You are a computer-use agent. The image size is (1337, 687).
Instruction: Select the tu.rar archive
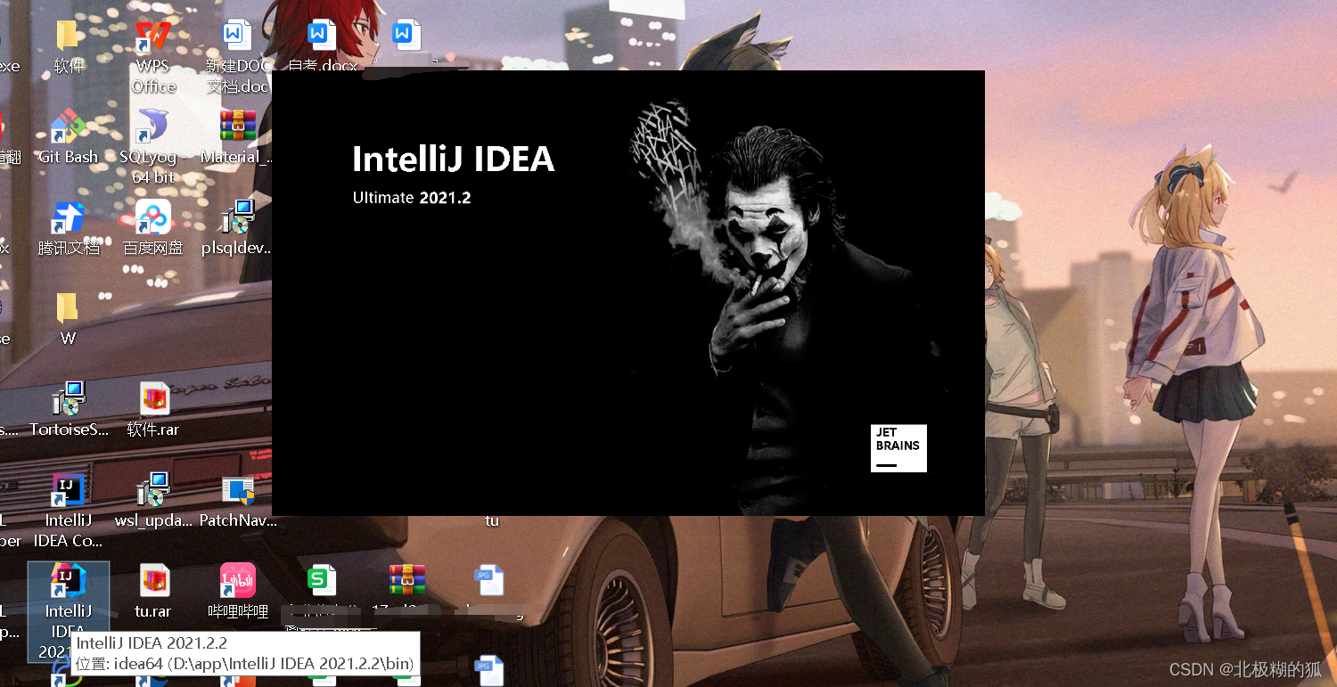click(153, 591)
